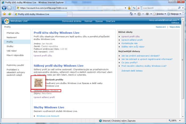Screen dimensions: 186x124
Task: Select Přehled účtu in sidebar
Action: (13, 33)
